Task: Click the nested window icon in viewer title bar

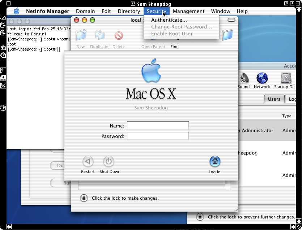Action: coord(292,3)
